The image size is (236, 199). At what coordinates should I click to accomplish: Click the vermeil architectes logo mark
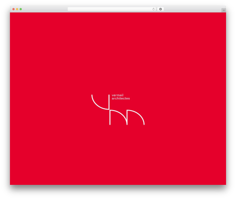118,110
